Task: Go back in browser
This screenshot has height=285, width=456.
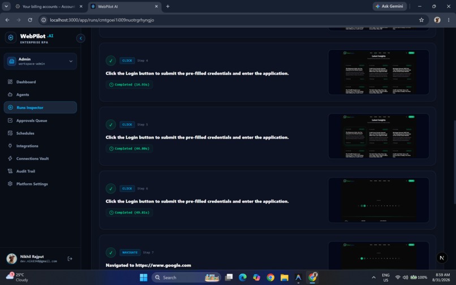Action: (x=7, y=20)
